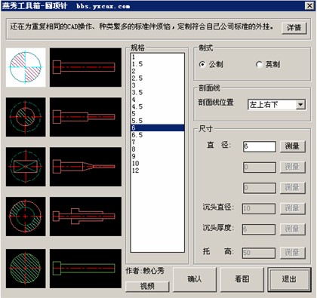
Task: Select the 公制 metric radio button
Action: coord(202,64)
